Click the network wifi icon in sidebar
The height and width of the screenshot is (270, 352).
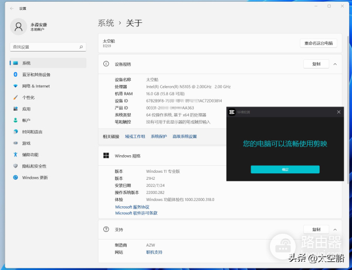coord(15,86)
